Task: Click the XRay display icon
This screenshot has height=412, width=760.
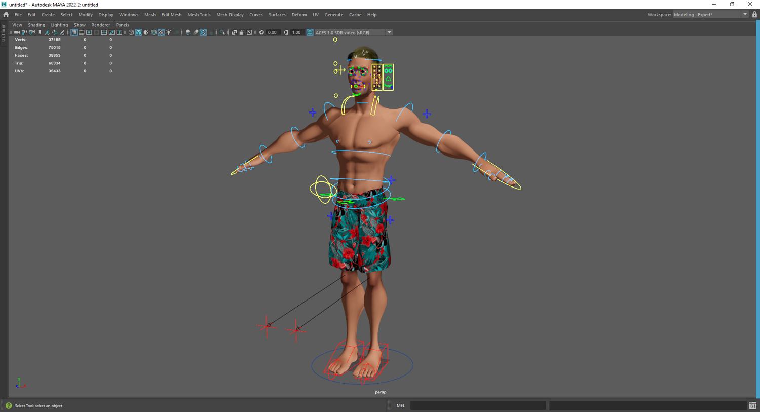Action: tap(234, 32)
